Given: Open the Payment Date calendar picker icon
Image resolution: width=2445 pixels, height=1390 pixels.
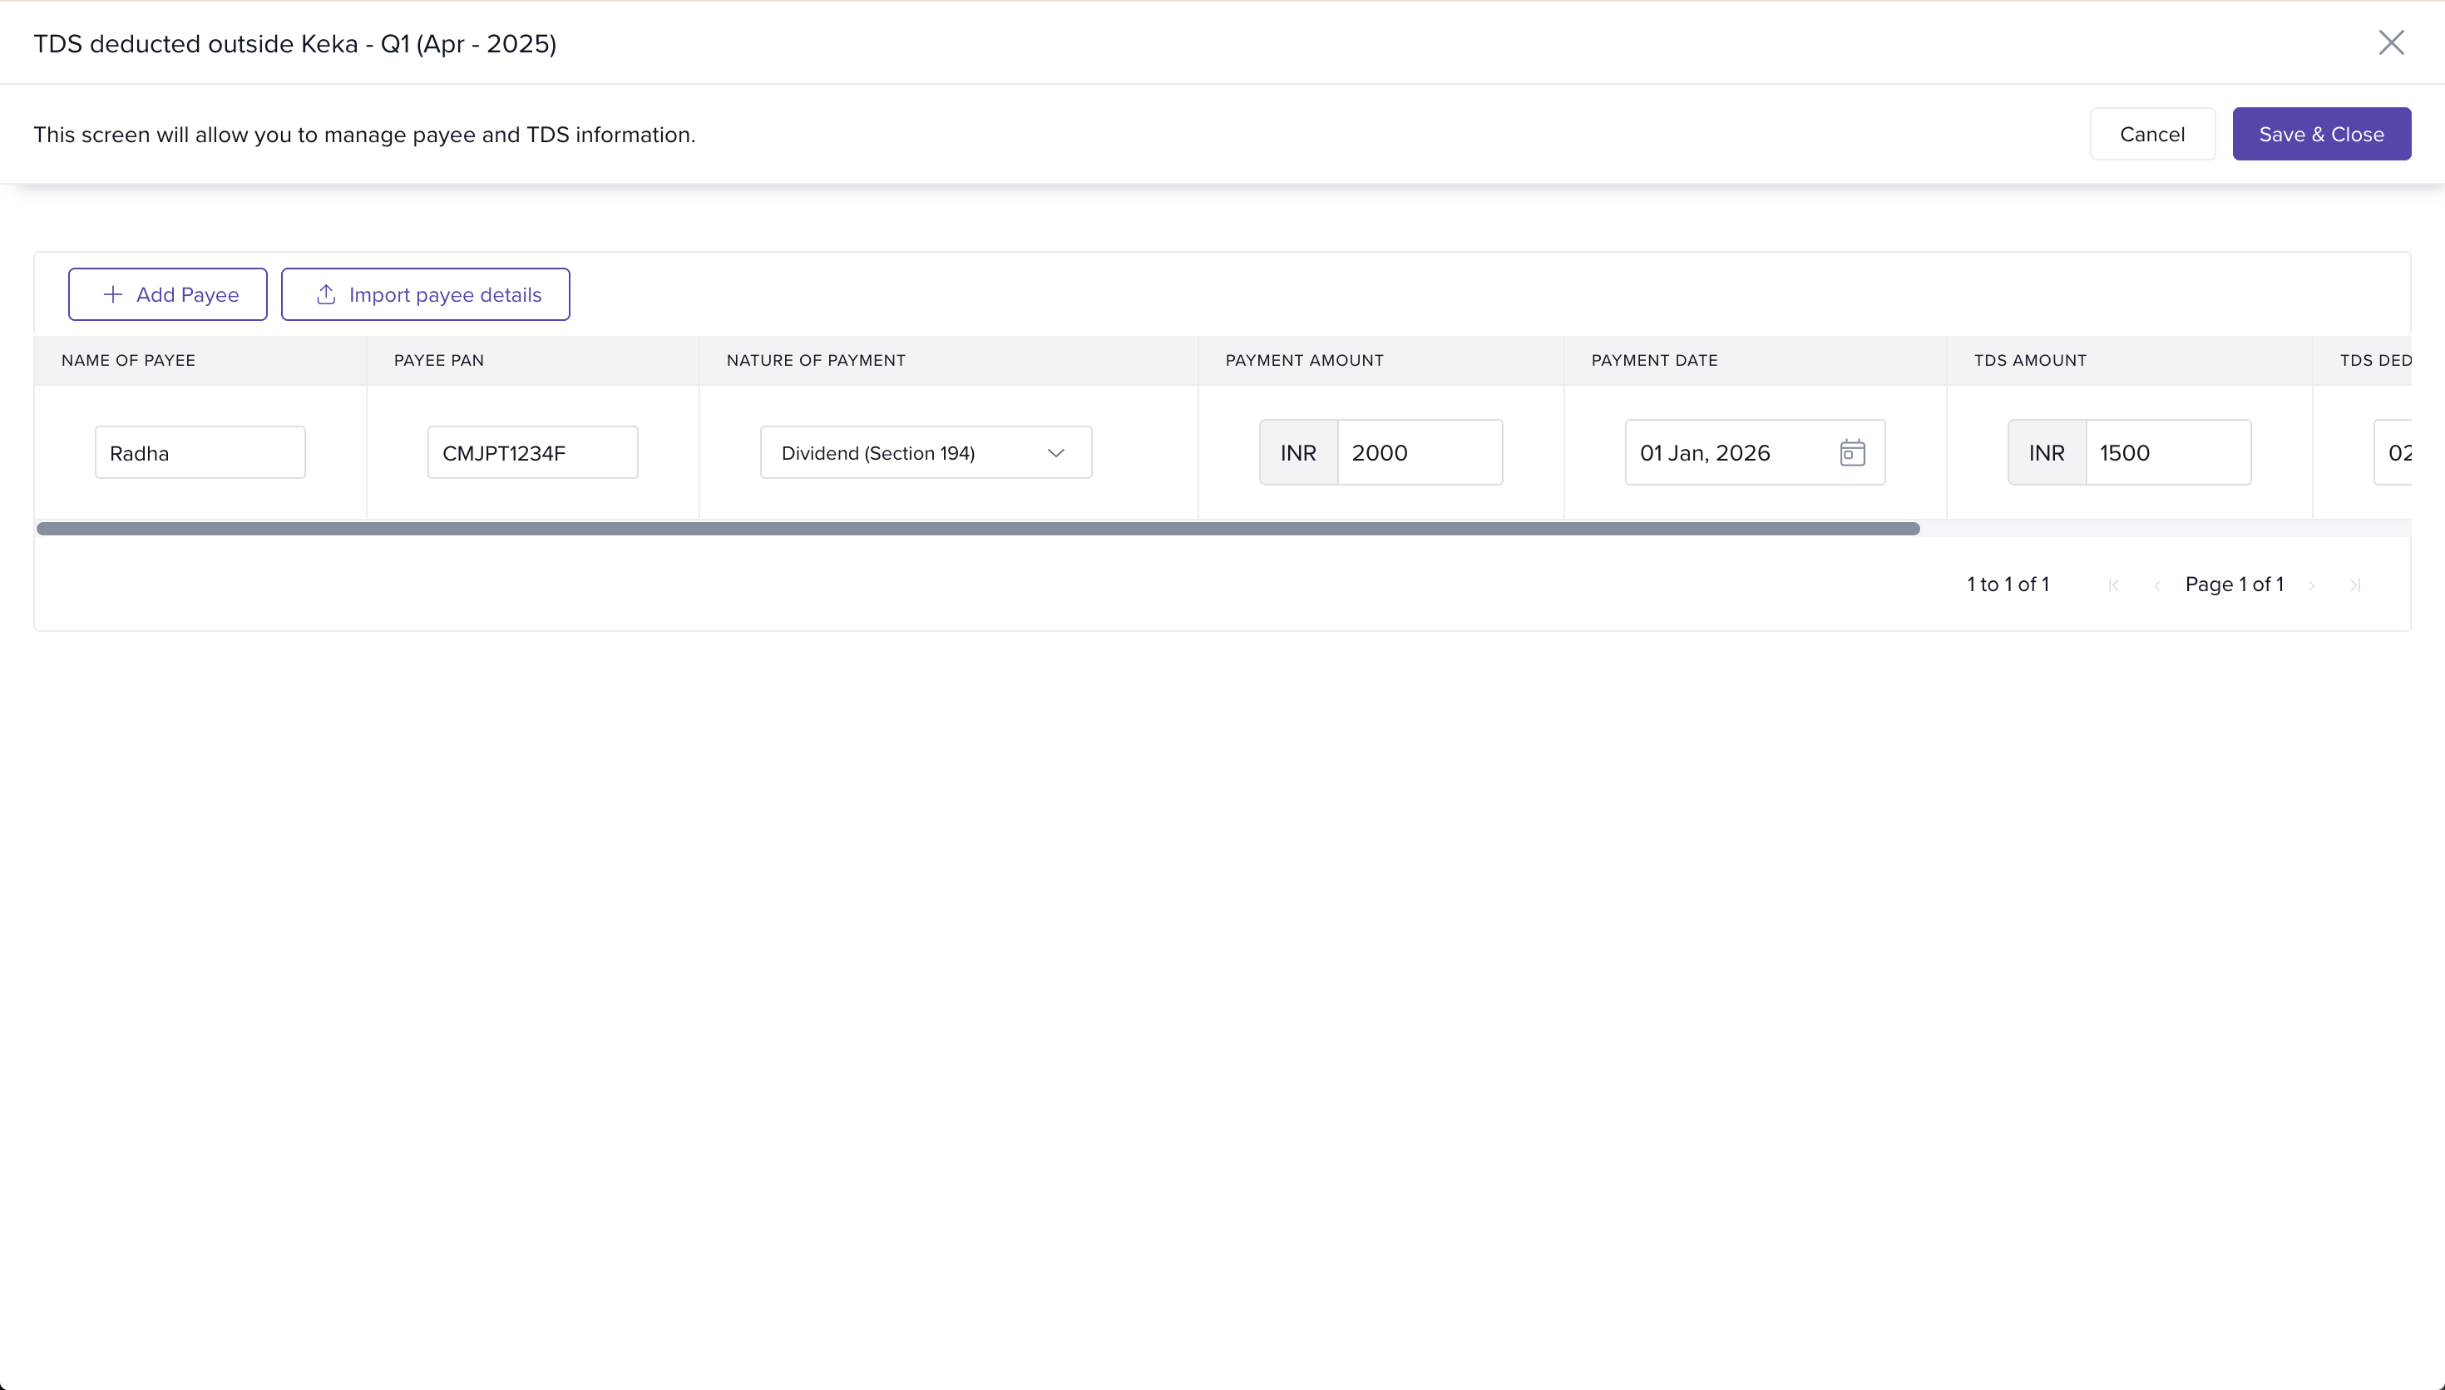Looking at the screenshot, I should 1851,452.
